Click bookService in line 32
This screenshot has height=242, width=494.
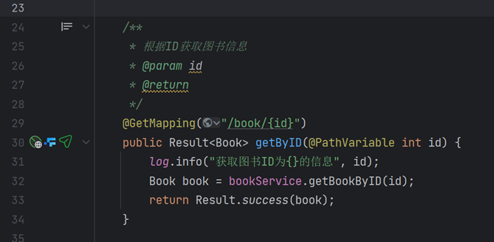265,181
